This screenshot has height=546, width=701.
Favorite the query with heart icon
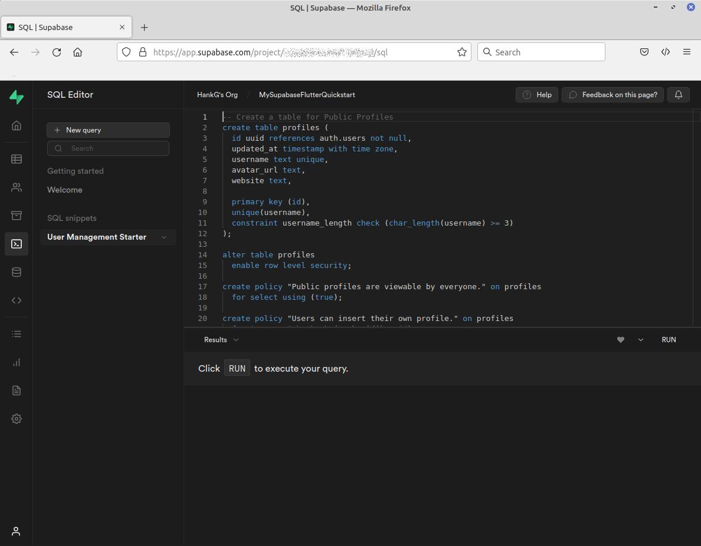[x=620, y=340]
